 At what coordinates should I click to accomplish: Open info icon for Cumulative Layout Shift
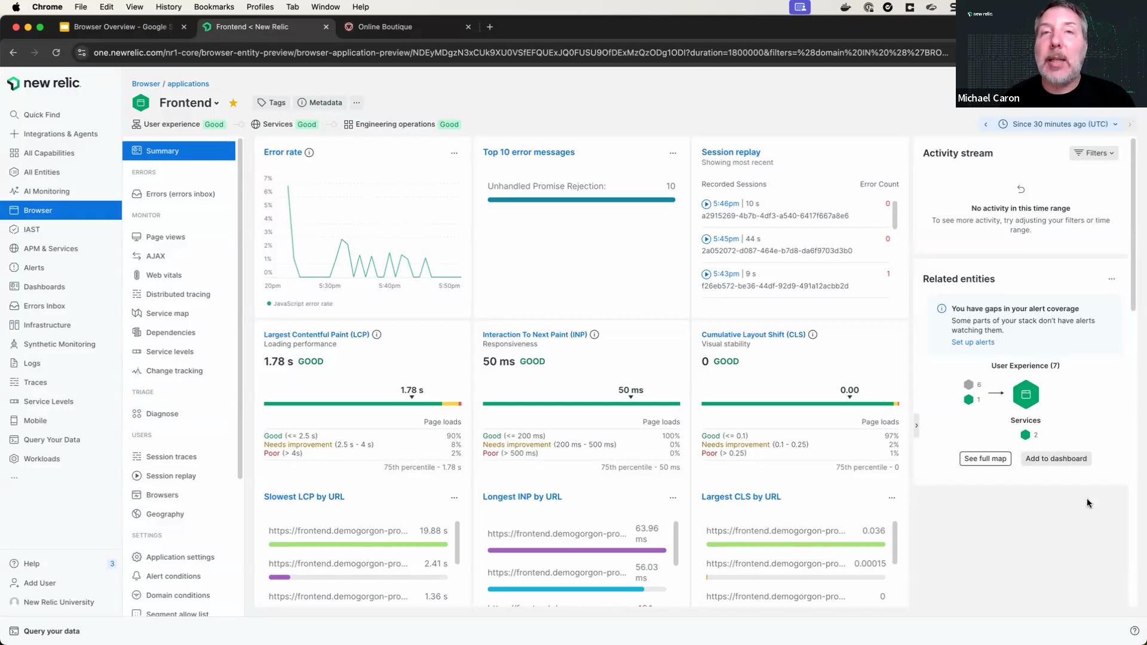tap(812, 334)
